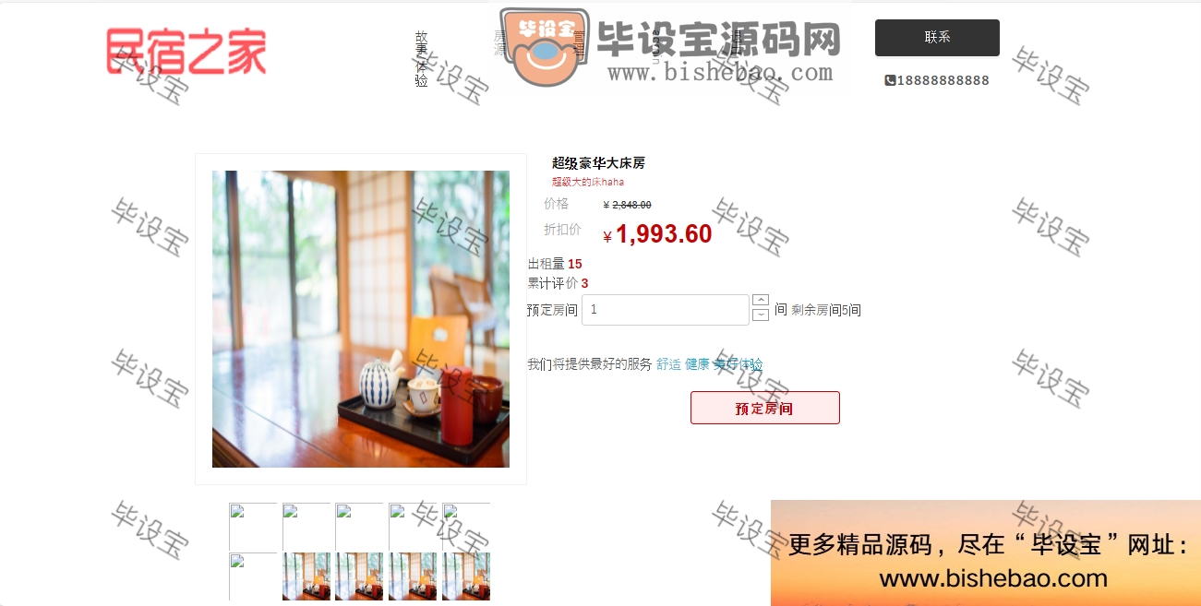Screen dimensions: 1201x606
Task: Select second broken-image thumbnail in top row
Action: (306, 527)
